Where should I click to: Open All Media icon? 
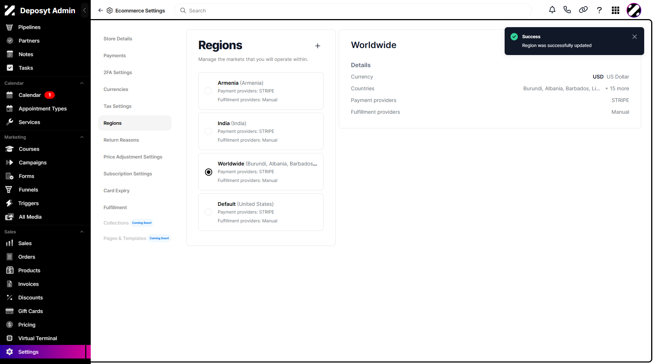pos(10,217)
